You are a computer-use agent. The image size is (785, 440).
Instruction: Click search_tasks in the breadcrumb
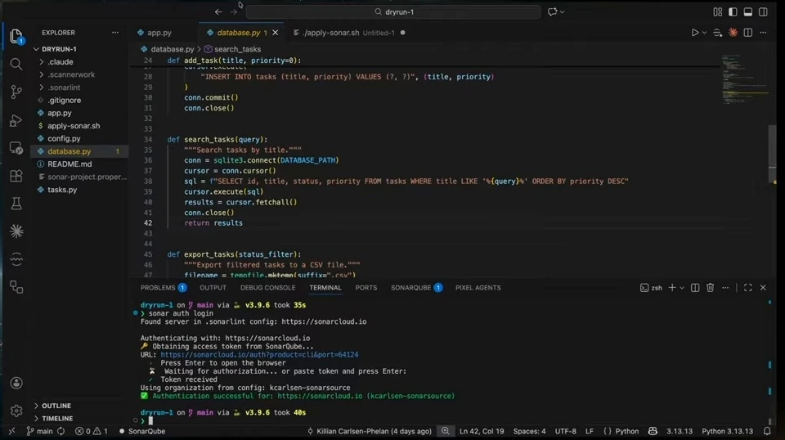tap(237, 49)
